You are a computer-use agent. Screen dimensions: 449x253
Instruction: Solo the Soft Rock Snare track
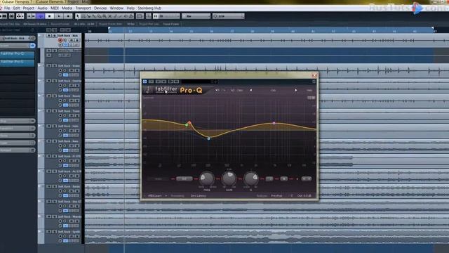(55, 65)
